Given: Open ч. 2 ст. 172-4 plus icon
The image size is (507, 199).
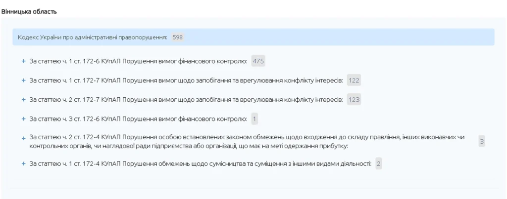Looking at the screenshot, I should (23, 138).
